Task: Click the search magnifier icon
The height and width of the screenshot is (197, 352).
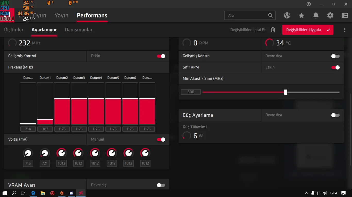Action: point(270,15)
